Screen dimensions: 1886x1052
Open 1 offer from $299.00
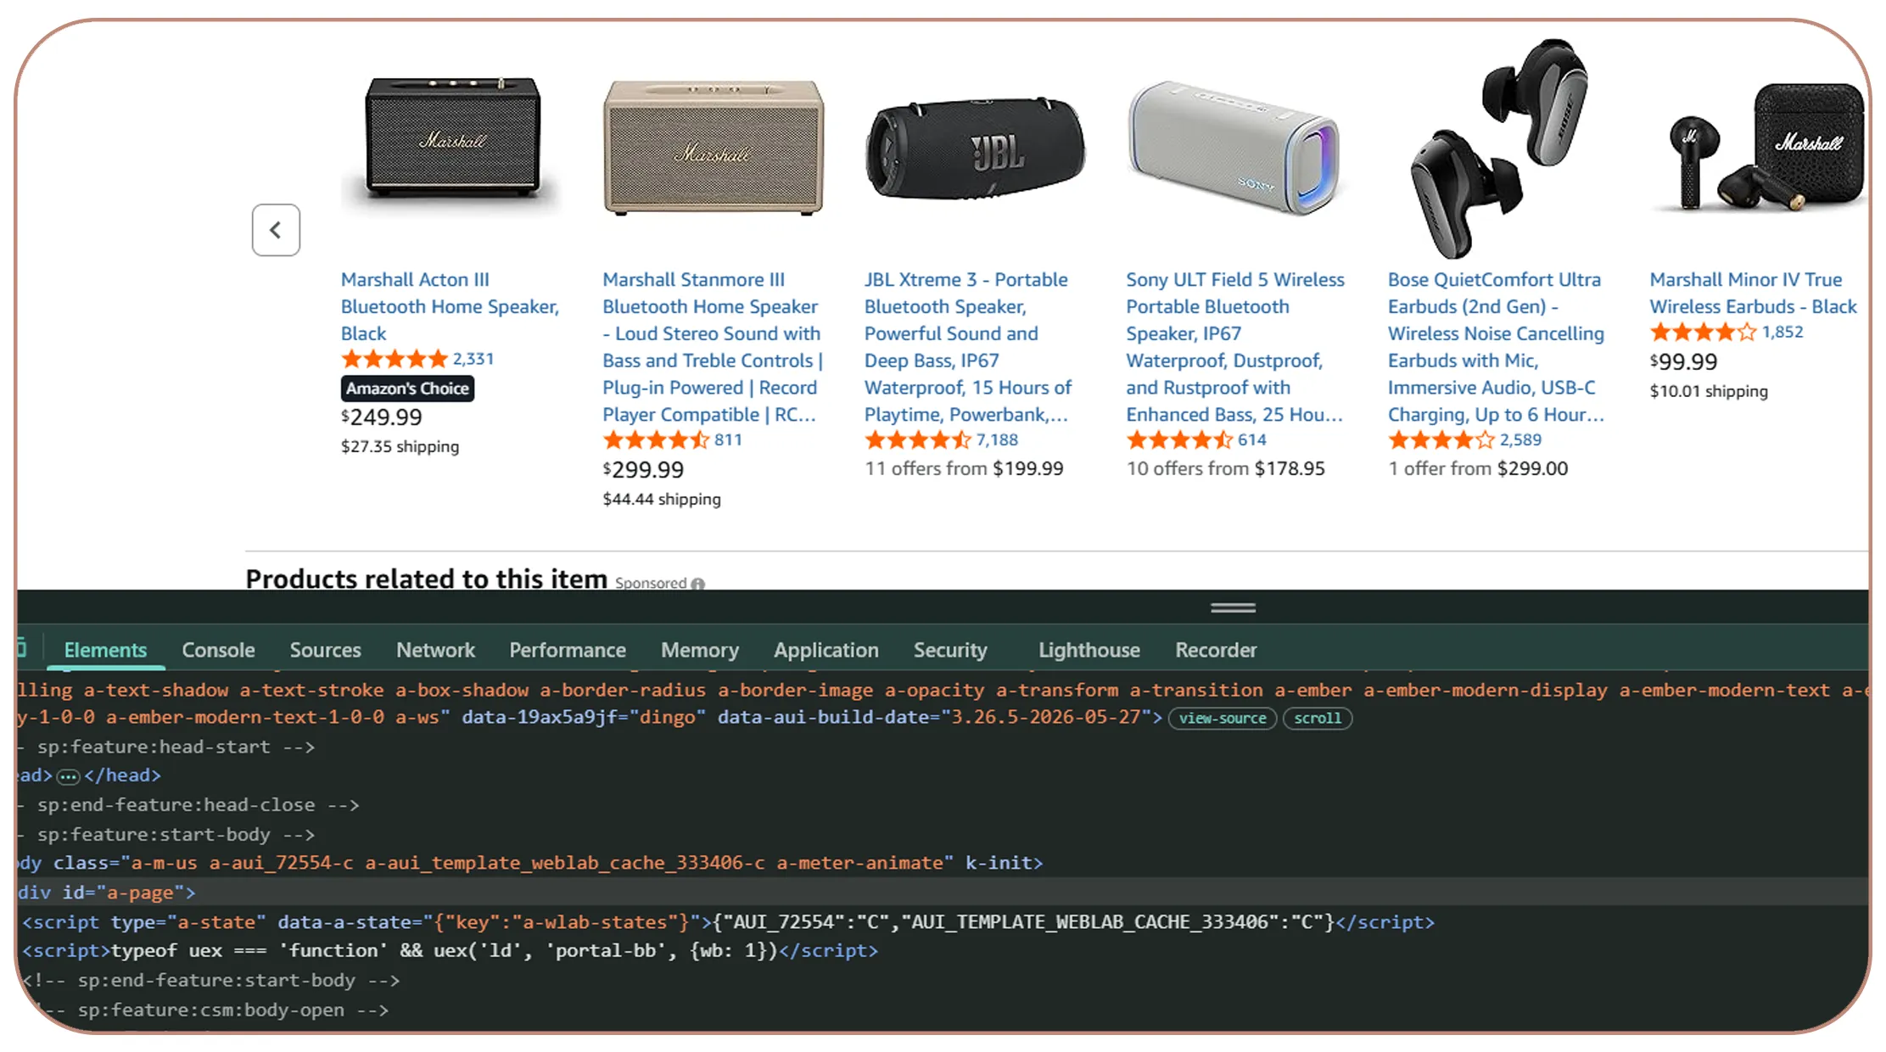[1478, 468]
